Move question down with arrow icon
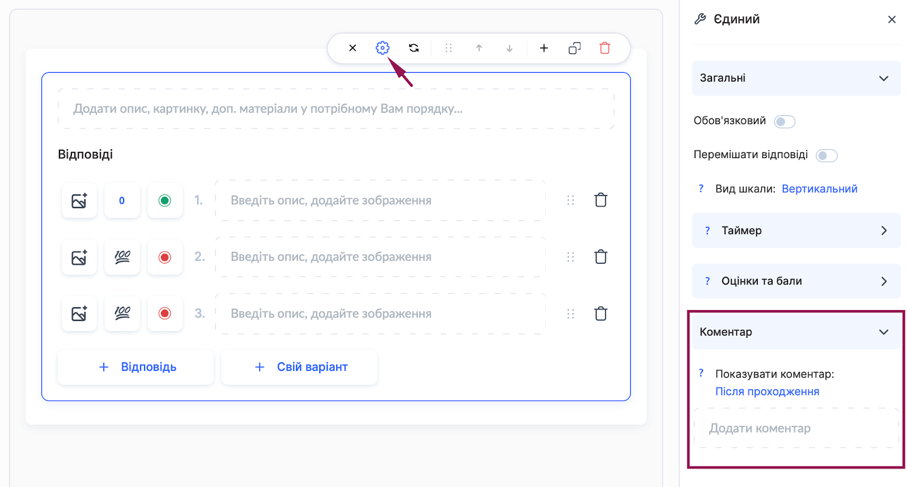This screenshot has height=487, width=907. [510, 48]
